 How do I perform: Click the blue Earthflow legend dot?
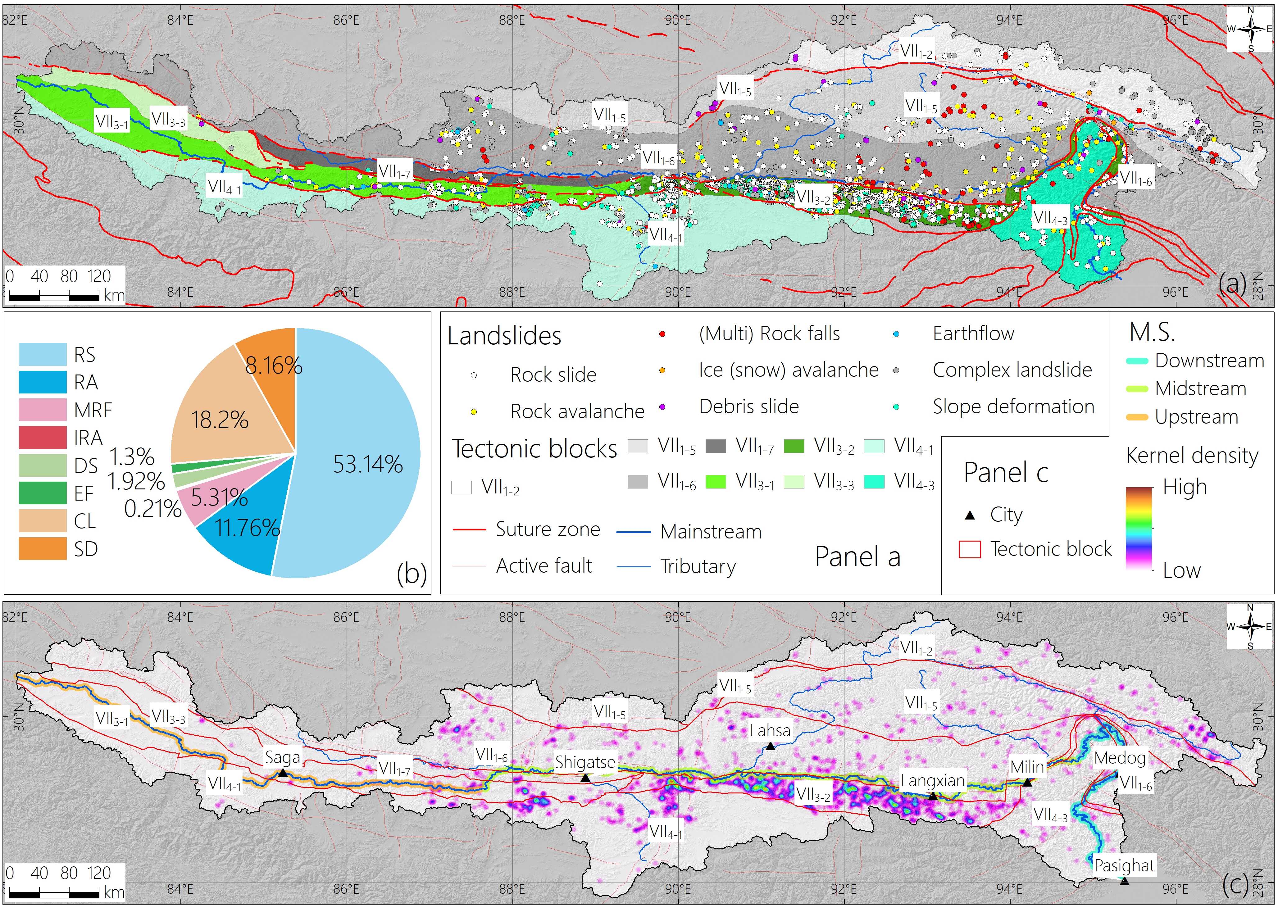pyautogui.click(x=896, y=334)
